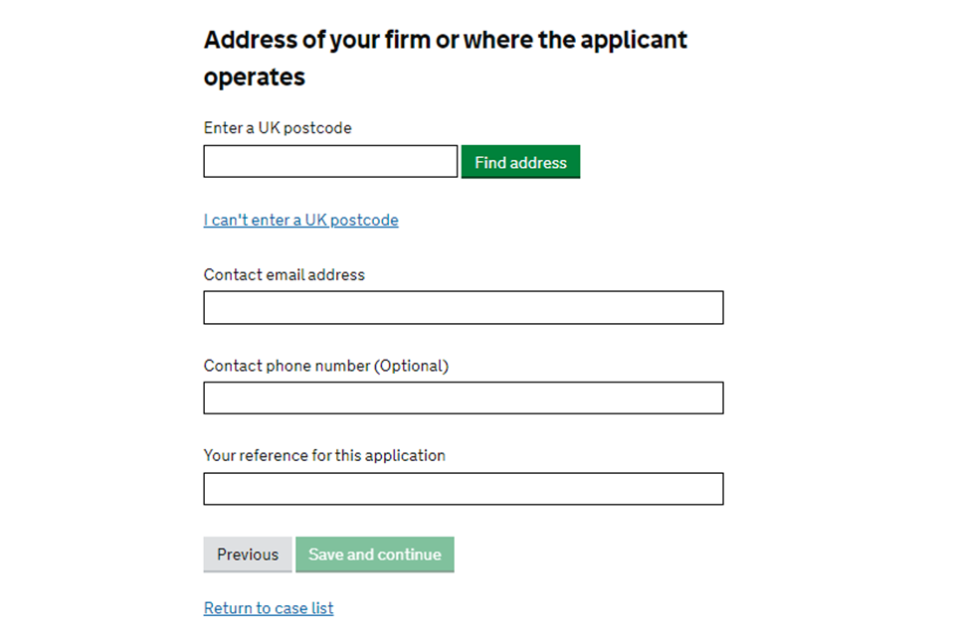The height and width of the screenshot is (636, 955).
Task: Click the reference for this application field
Action: coord(463,489)
